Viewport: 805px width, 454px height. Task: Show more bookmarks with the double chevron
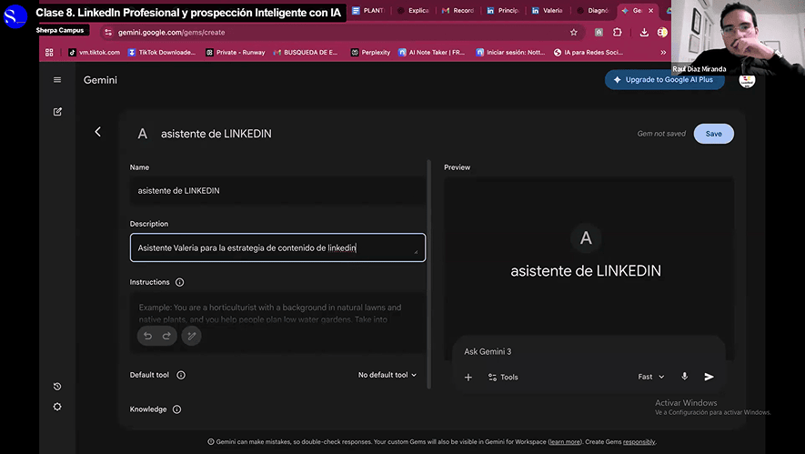(663, 53)
